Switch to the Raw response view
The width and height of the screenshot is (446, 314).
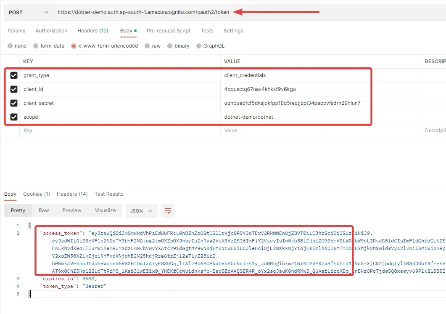[x=44, y=210]
